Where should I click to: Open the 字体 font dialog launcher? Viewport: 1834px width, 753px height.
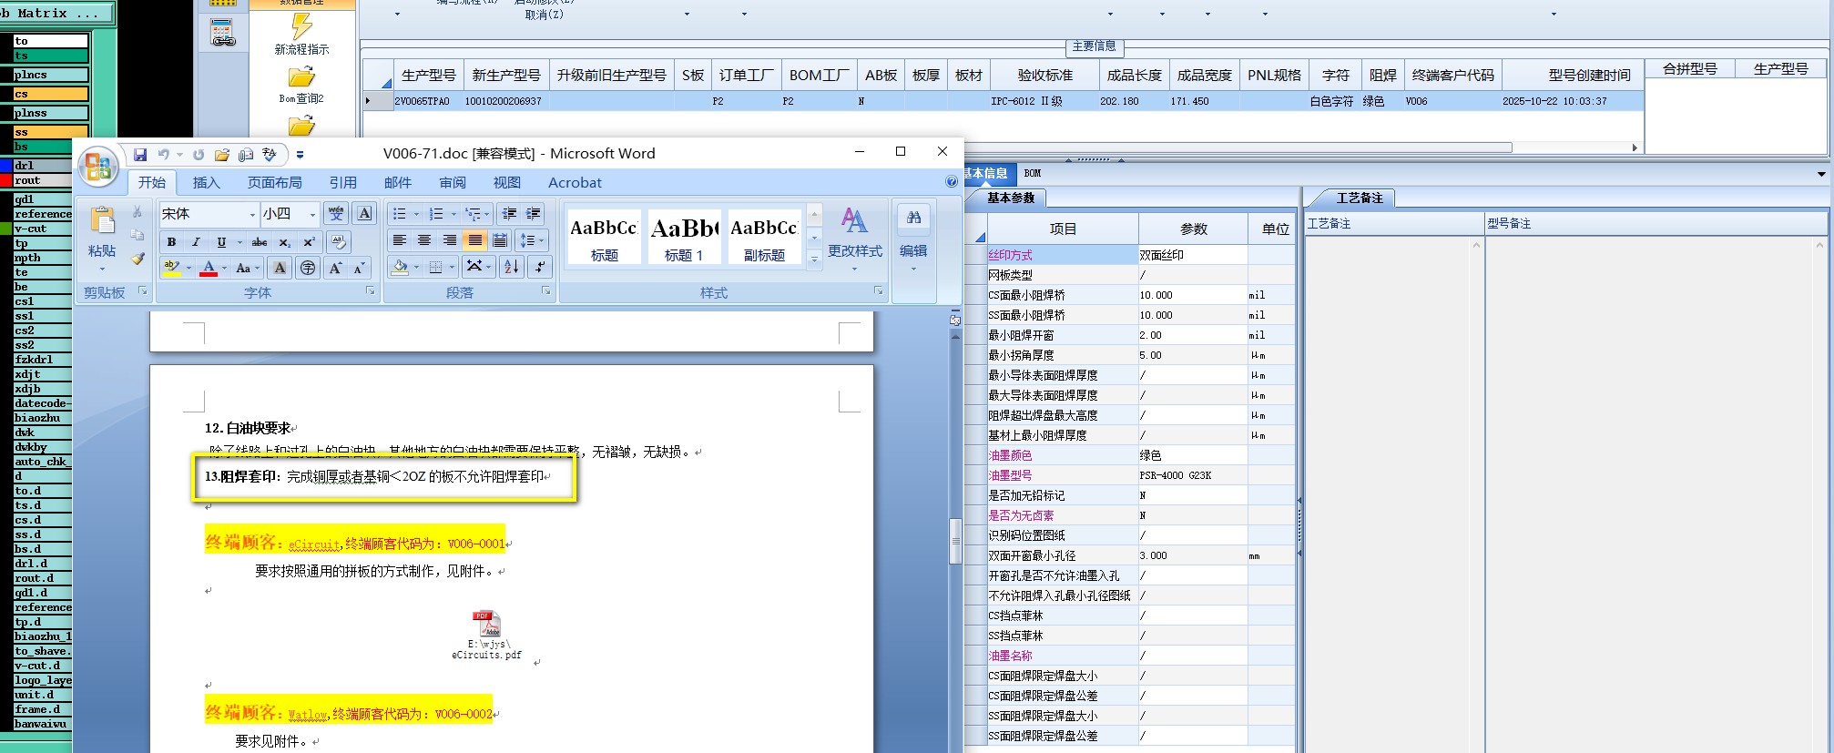(370, 291)
